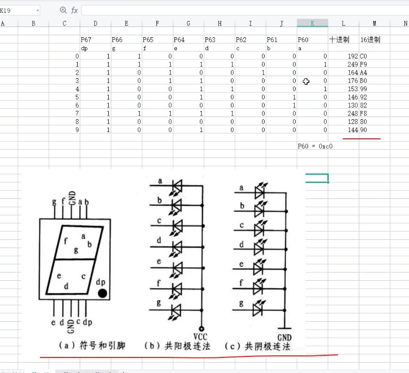This screenshot has width=409, height=373.
Task: Select column E header
Action: point(126,23)
